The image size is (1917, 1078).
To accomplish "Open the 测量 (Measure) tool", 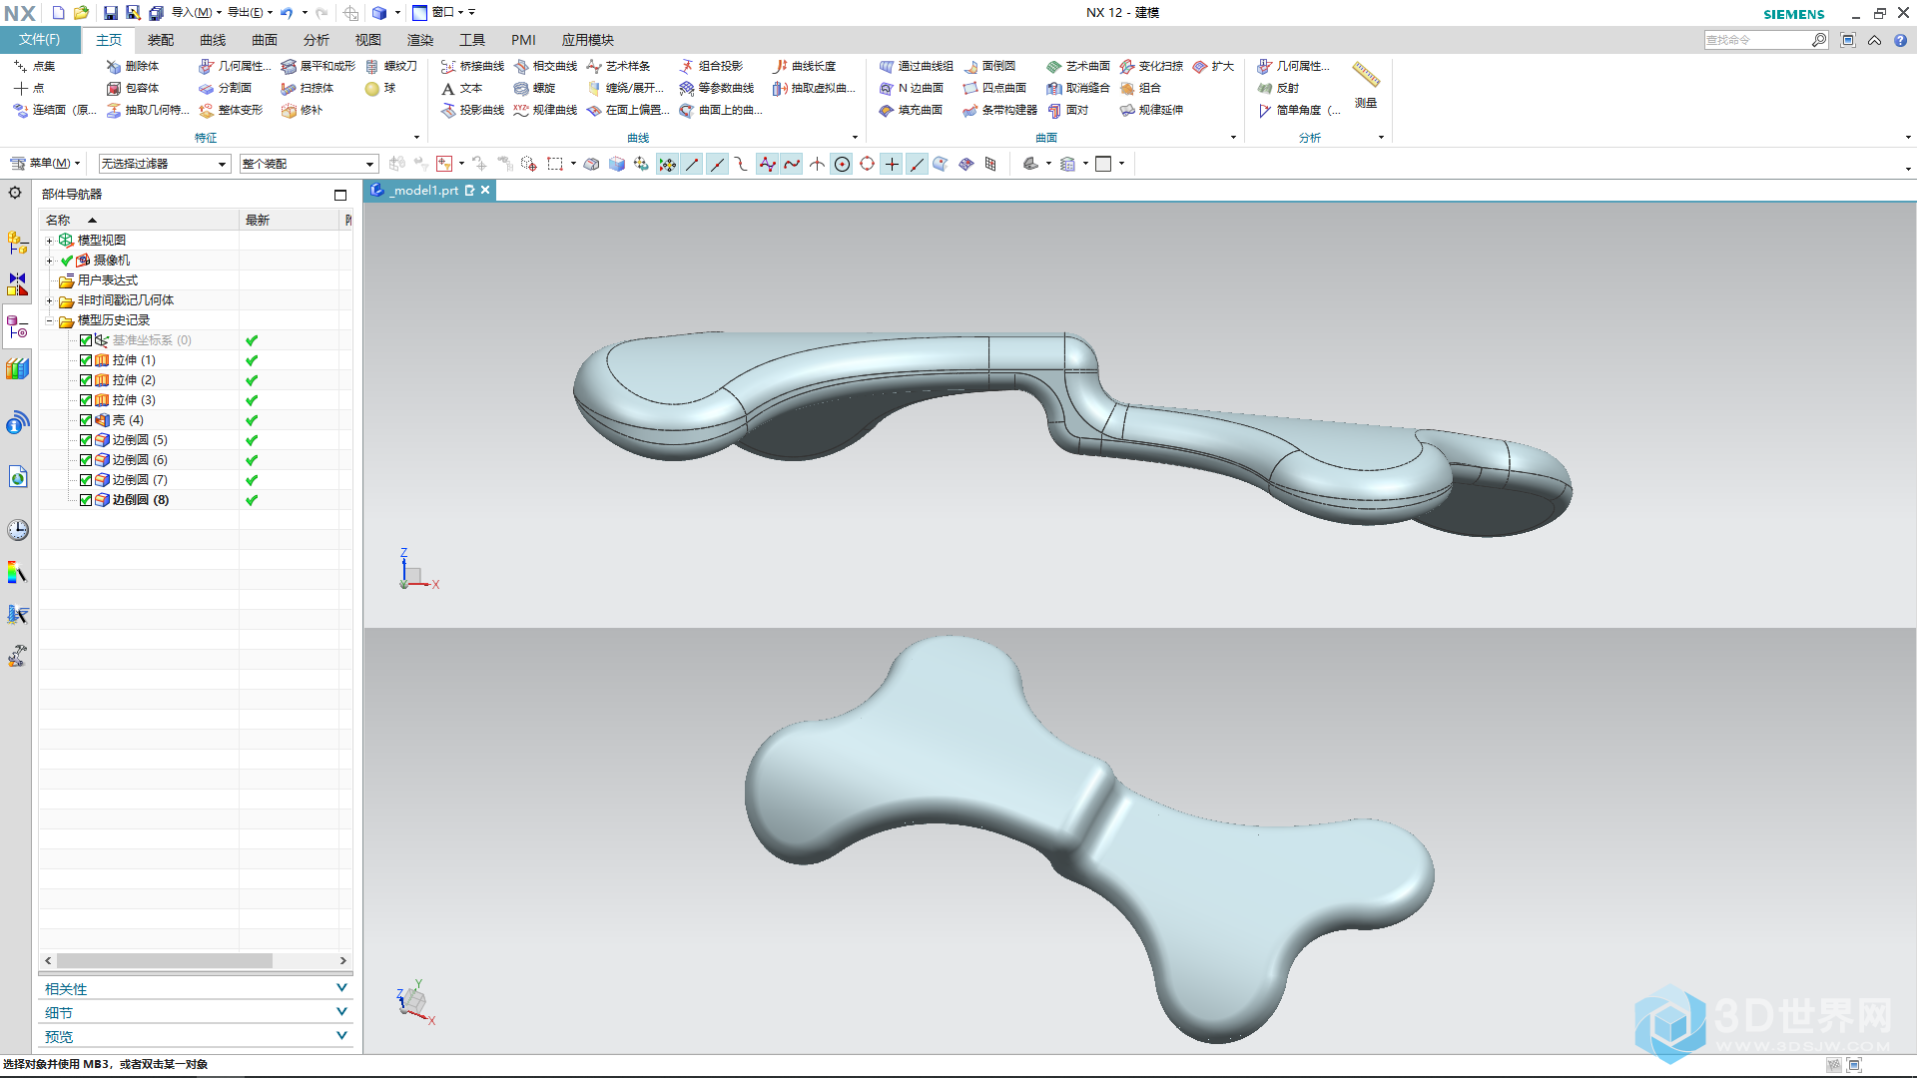I will tap(1366, 85).
